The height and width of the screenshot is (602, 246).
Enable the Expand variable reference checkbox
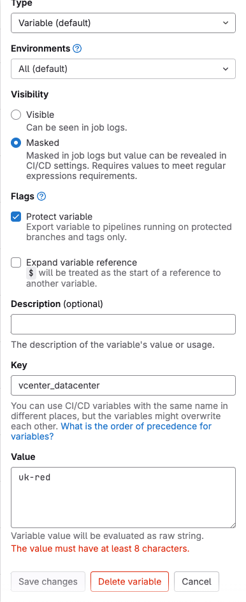coord(16,262)
